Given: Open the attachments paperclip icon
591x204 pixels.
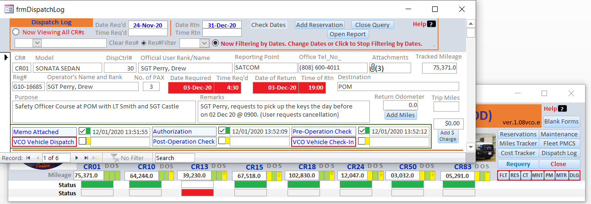Looking at the screenshot, I should (x=373, y=68).
